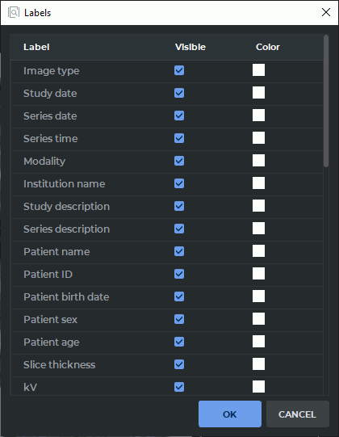This screenshot has height=437, width=339.
Task: Uncheck Visible for Image type
Action: coord(179,70)
